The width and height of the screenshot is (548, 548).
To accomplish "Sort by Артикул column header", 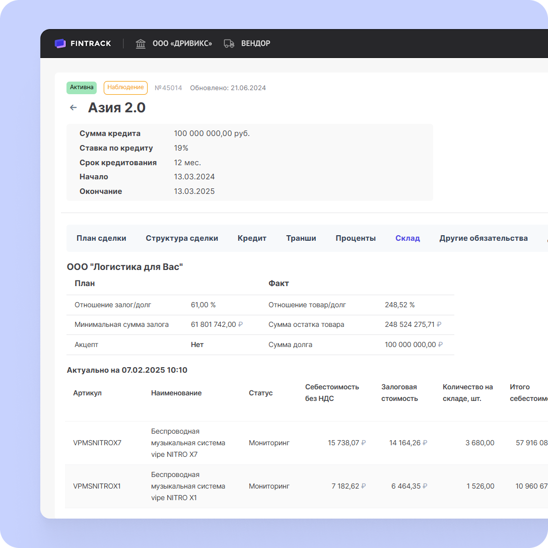I will coord(87,393).
